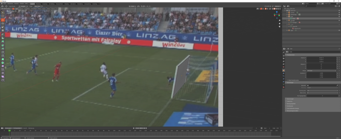Show the hidden Kugel object in the outliner

tap(339, 24)
